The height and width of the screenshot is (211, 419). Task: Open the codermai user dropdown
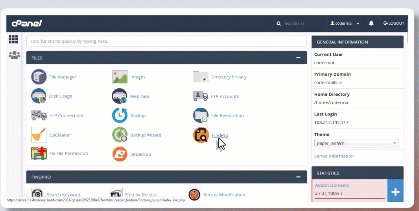coord(345,23)
